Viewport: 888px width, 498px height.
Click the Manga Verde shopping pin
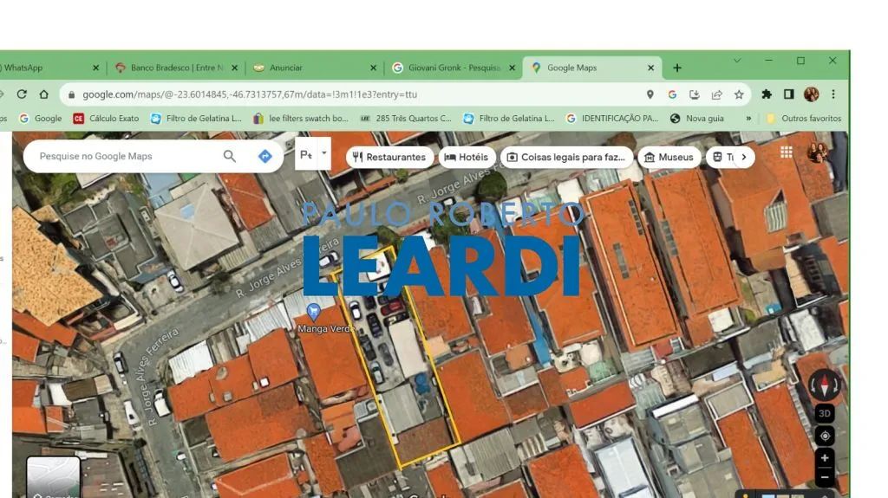[313, 311]
